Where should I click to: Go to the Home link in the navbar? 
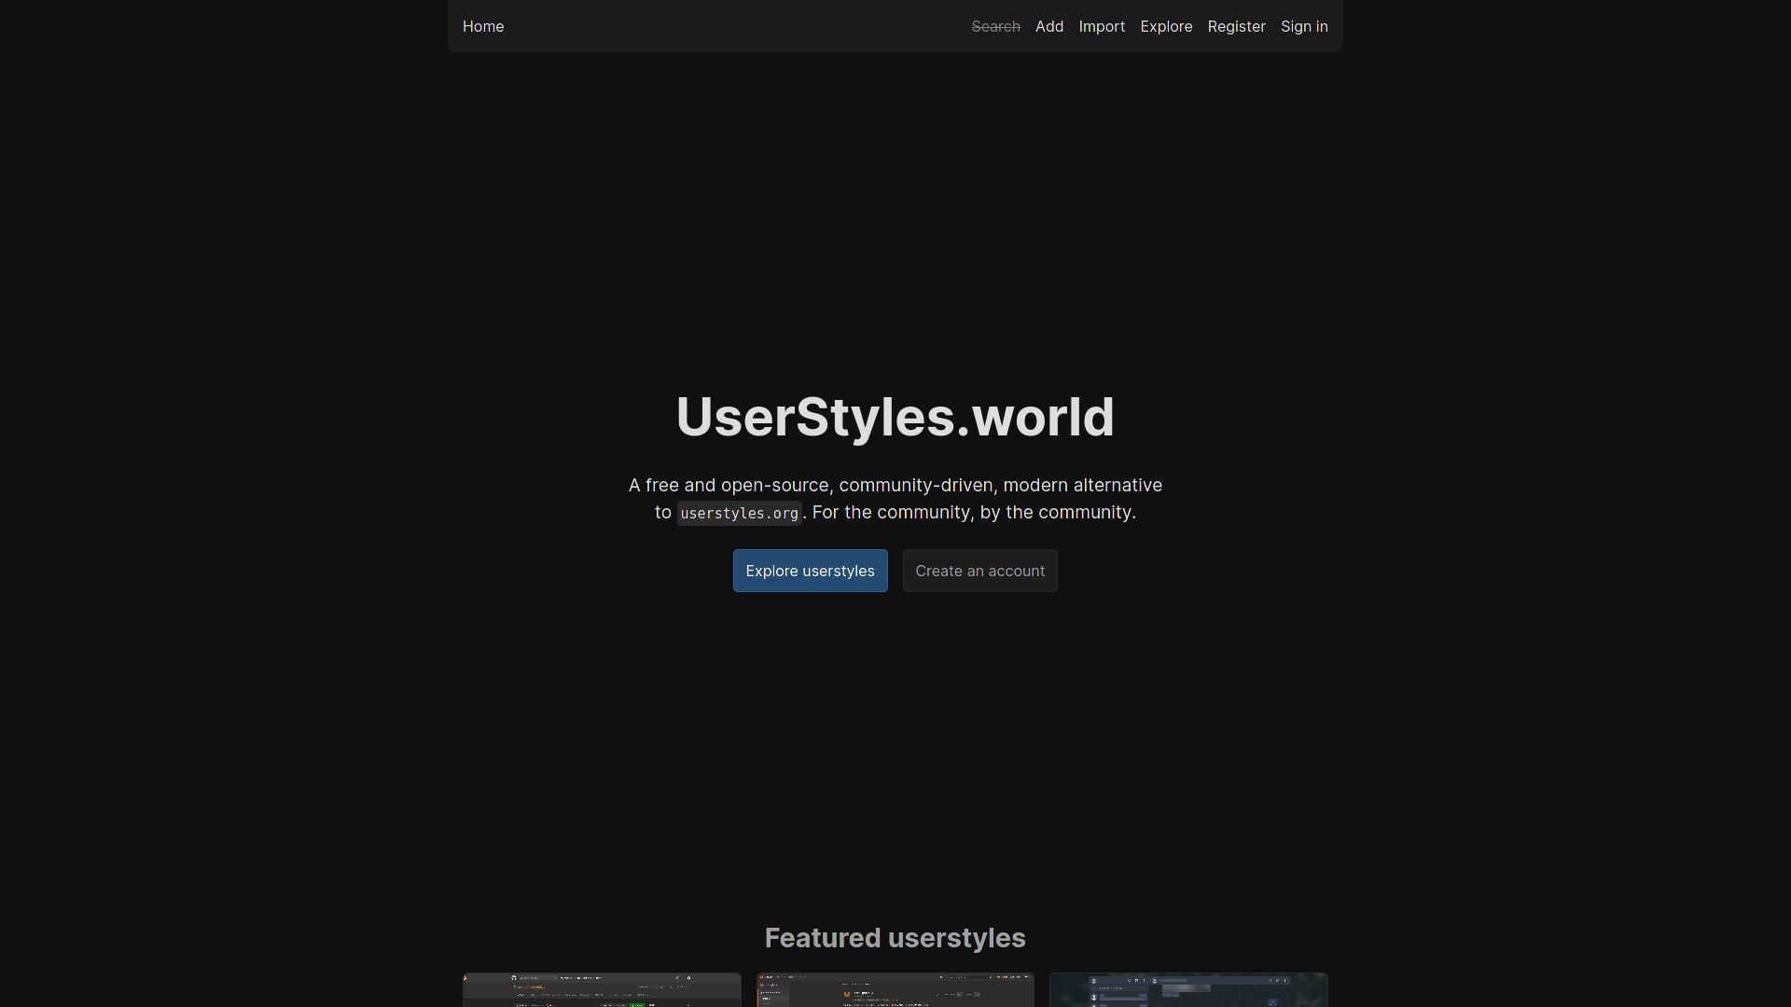point(483,26)
